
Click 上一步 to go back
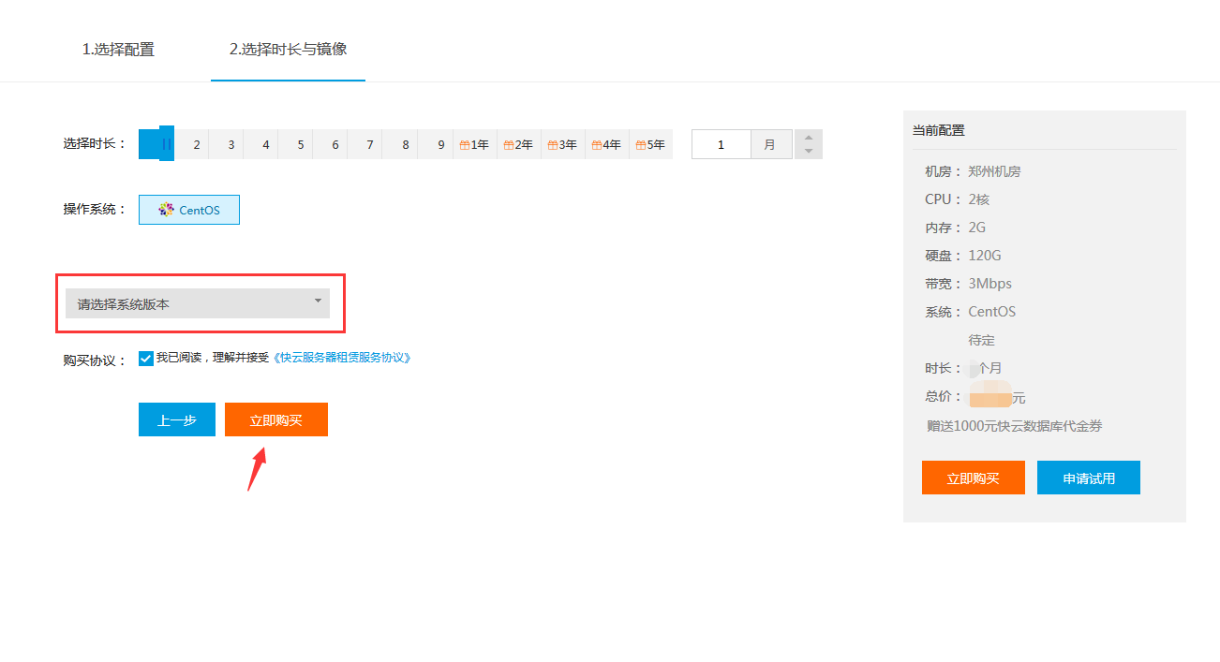[177, 420]
